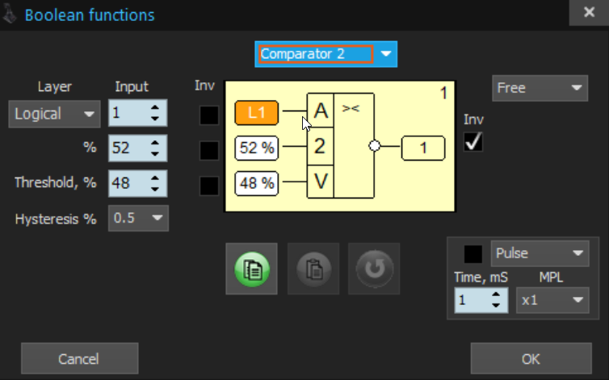Image resolution: width=609 pixels, height=380 pixels.
Task: Toggle the Inv checkbox for the 48 % input
Action: point(209,185)
